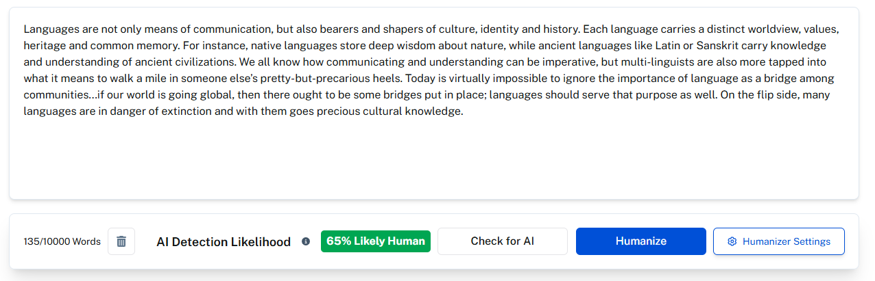Viewport: 875px width, 281px height.
Task: Click the word heritage in the paragraph
Action: pyautogui.click(x=45, y=46)
